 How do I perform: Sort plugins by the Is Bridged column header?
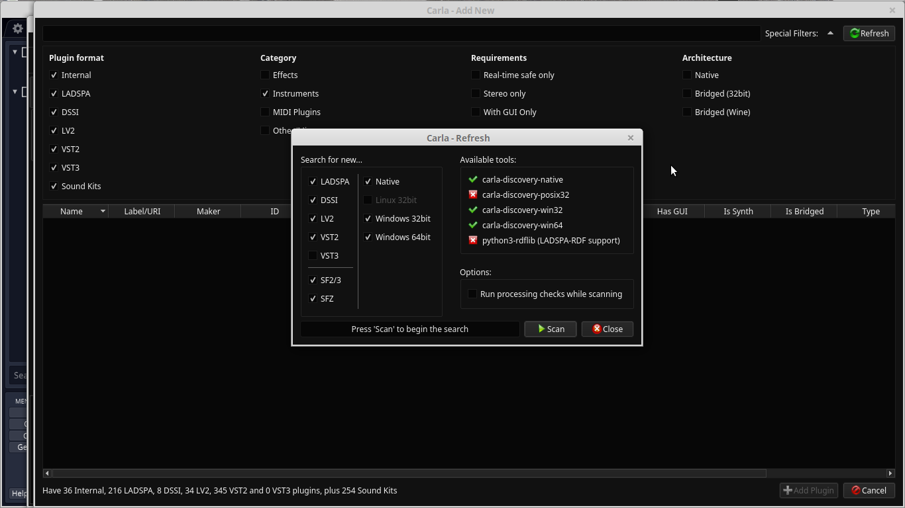point(804,211)
